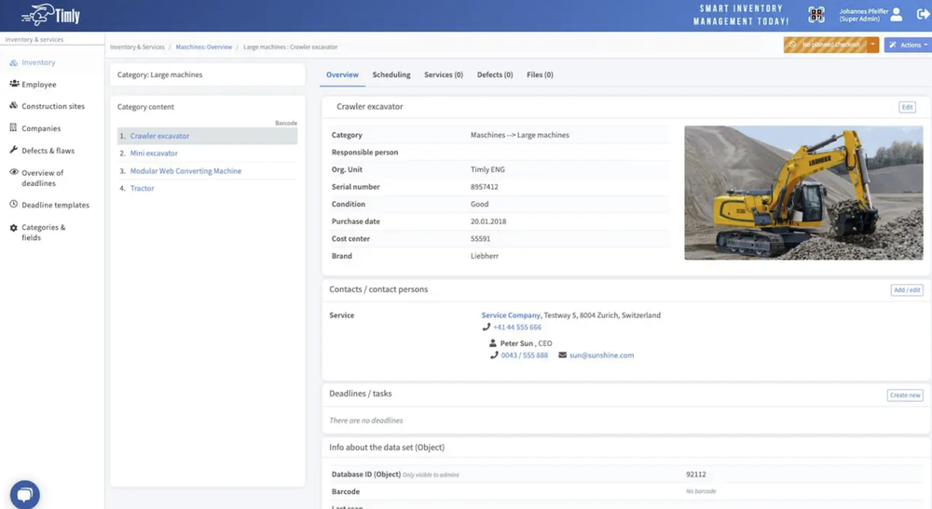The image size is (932, 509).
Task: Click the Inventory & Services breadcrumb
Action: (137, 47)
